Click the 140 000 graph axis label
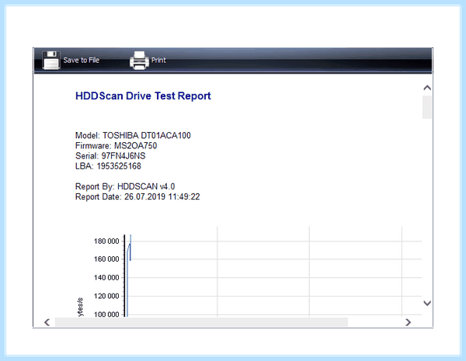The height and width of the screenshot is (361, 466). 106,277
